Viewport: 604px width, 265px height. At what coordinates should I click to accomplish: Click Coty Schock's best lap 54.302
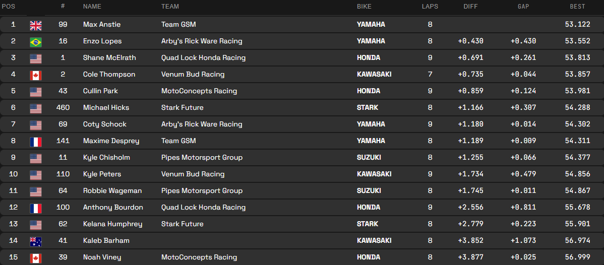(x=577, y=124)
